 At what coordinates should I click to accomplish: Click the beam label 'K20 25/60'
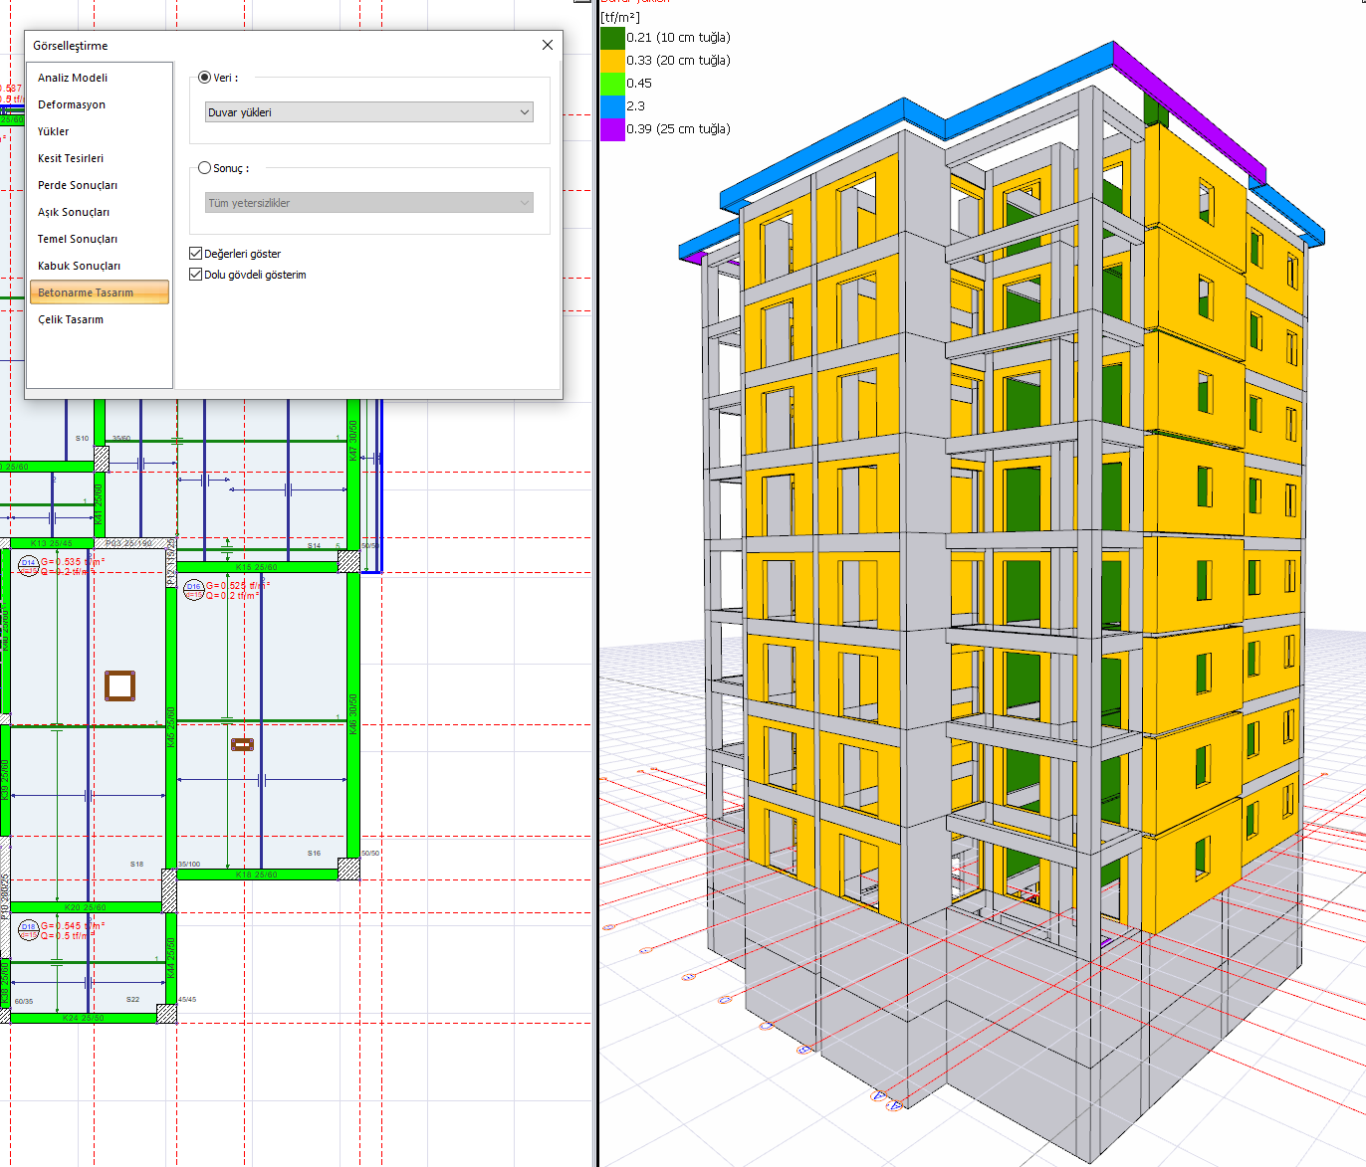click(x=86, y=907)
